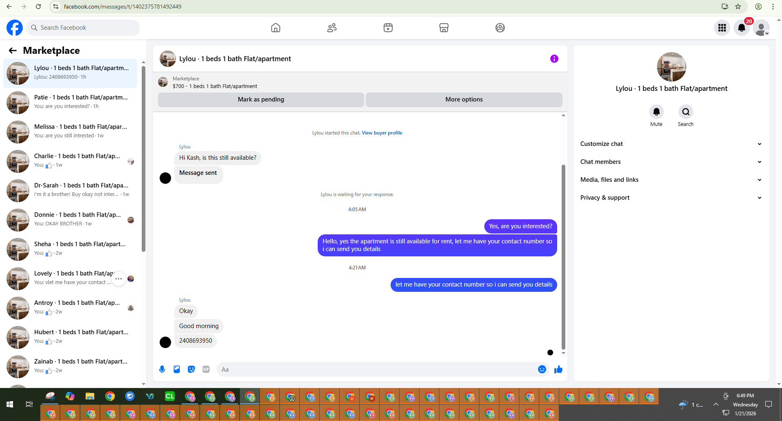Open Windows Start menu

10,404
